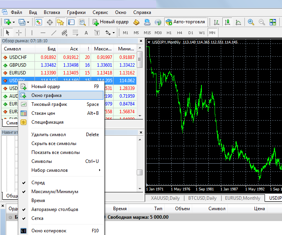Click the zoom in magnifier icon
This screenshot has width=282, height=235.
click(x=251, y=22)
